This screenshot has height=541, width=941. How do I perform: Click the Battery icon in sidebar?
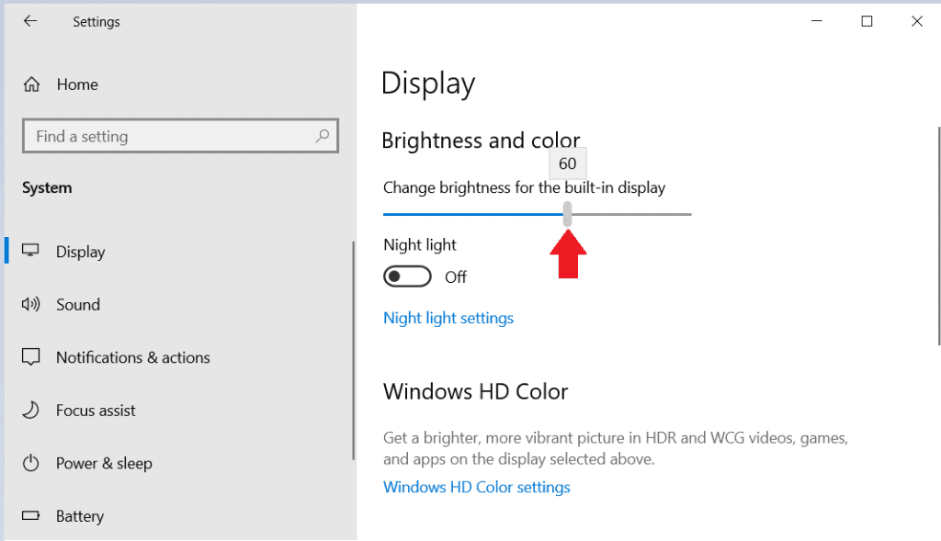pyautogui.click(x=31, y=516)
